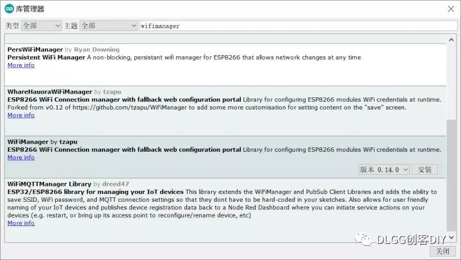Select the WiFiMQTTManager Library title

point(49,184)
